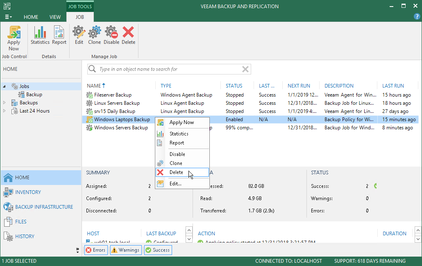The width and height of the screenshot is (422, 266).
Task: Choose Statistics from the context menu
Action: 182,134
